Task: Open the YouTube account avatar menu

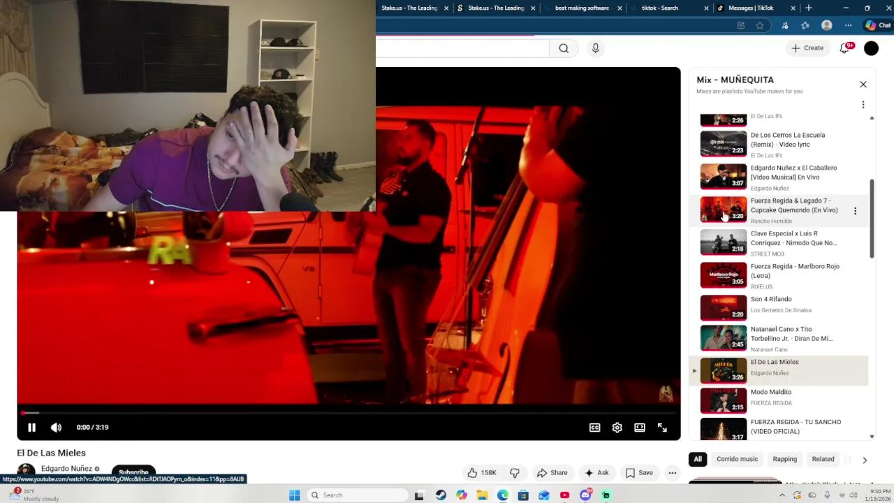Action: click(871, 48)
